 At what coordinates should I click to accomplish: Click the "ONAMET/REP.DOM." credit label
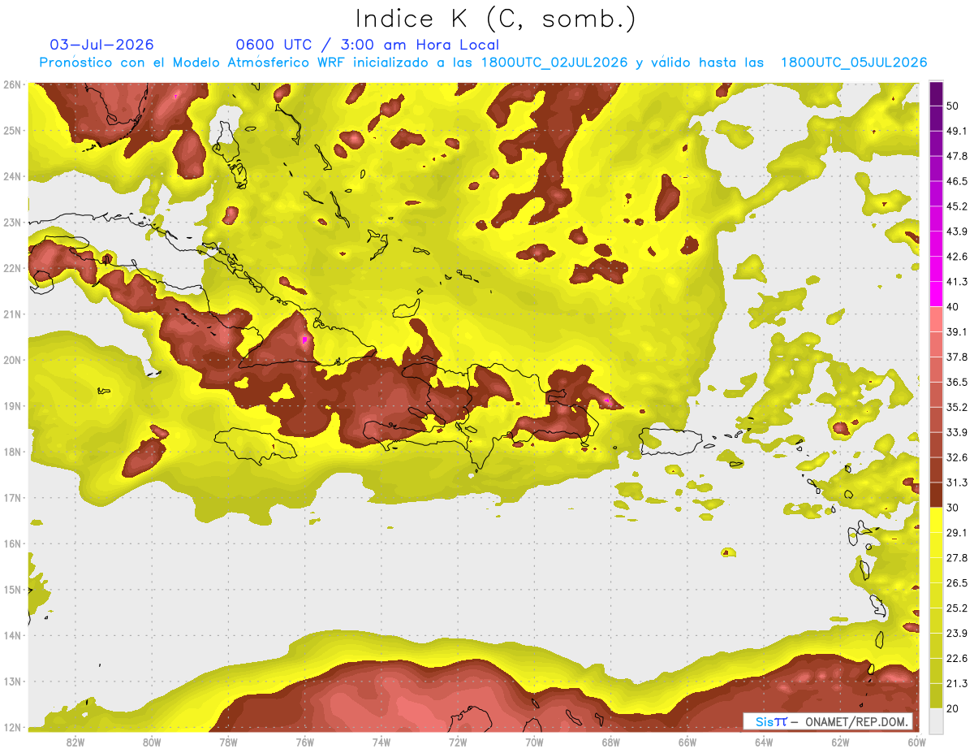pos(856,722)
